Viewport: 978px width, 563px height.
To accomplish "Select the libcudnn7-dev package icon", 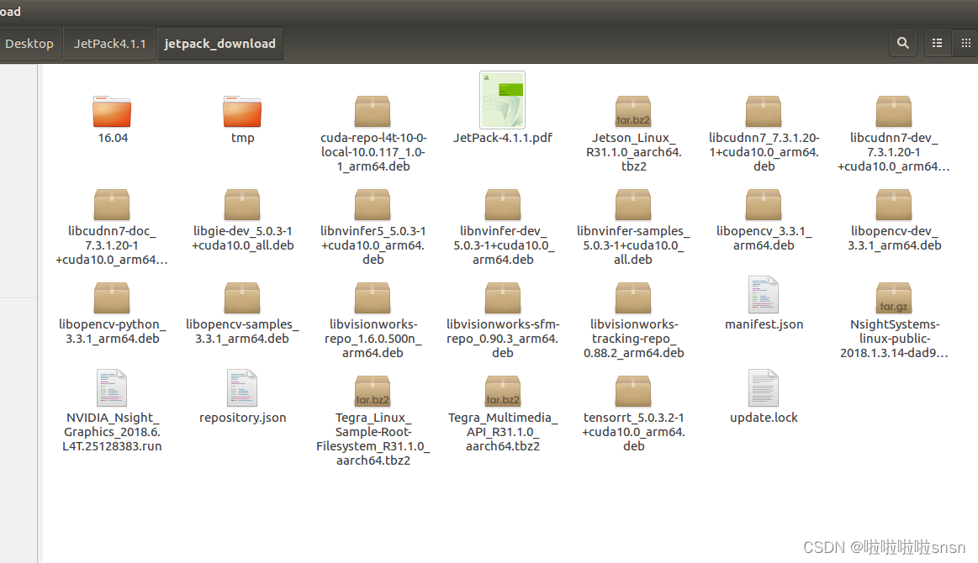I will tap(894, 112).
